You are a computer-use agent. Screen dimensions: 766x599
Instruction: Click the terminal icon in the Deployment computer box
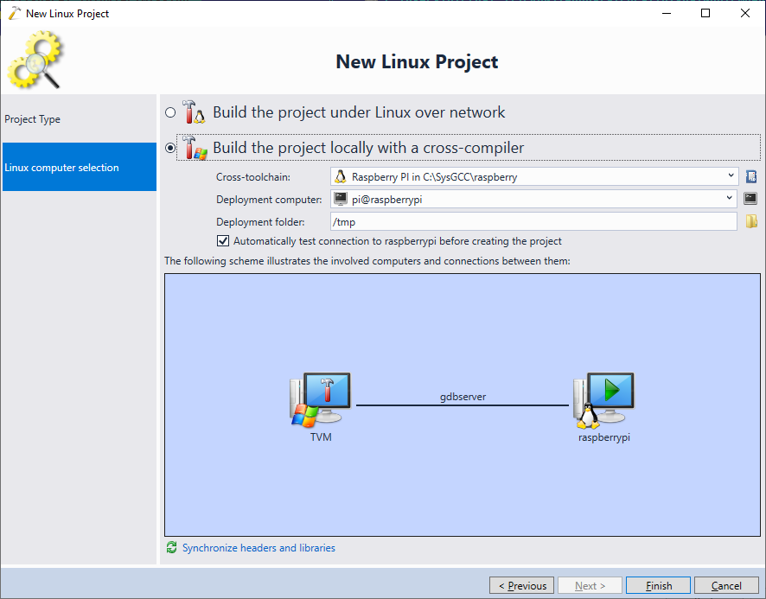[x=341, y=199]
